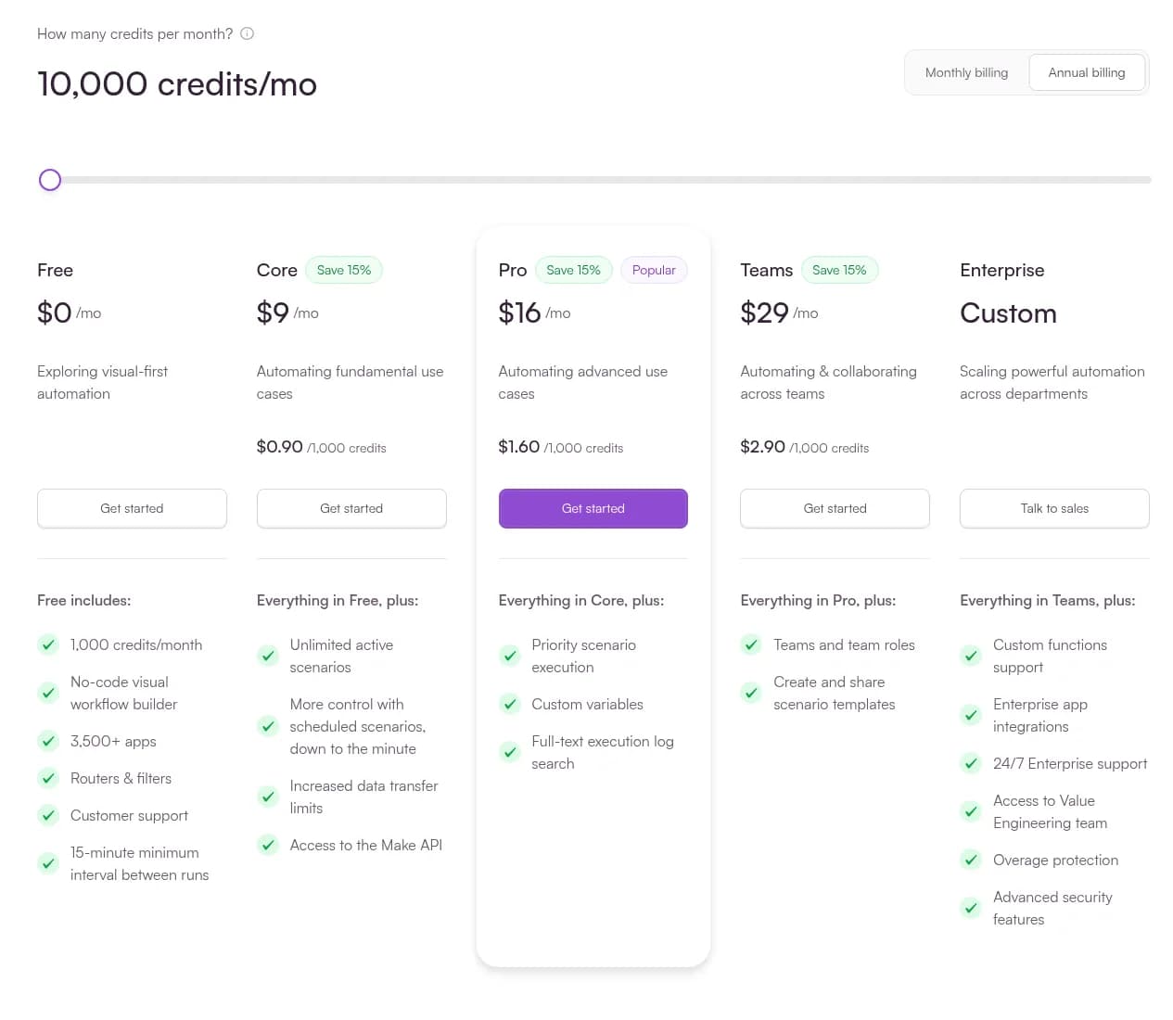Click Pro plan Save 15% badge
Viewport: 1173px width, 1020px height.
click(573, 270)
